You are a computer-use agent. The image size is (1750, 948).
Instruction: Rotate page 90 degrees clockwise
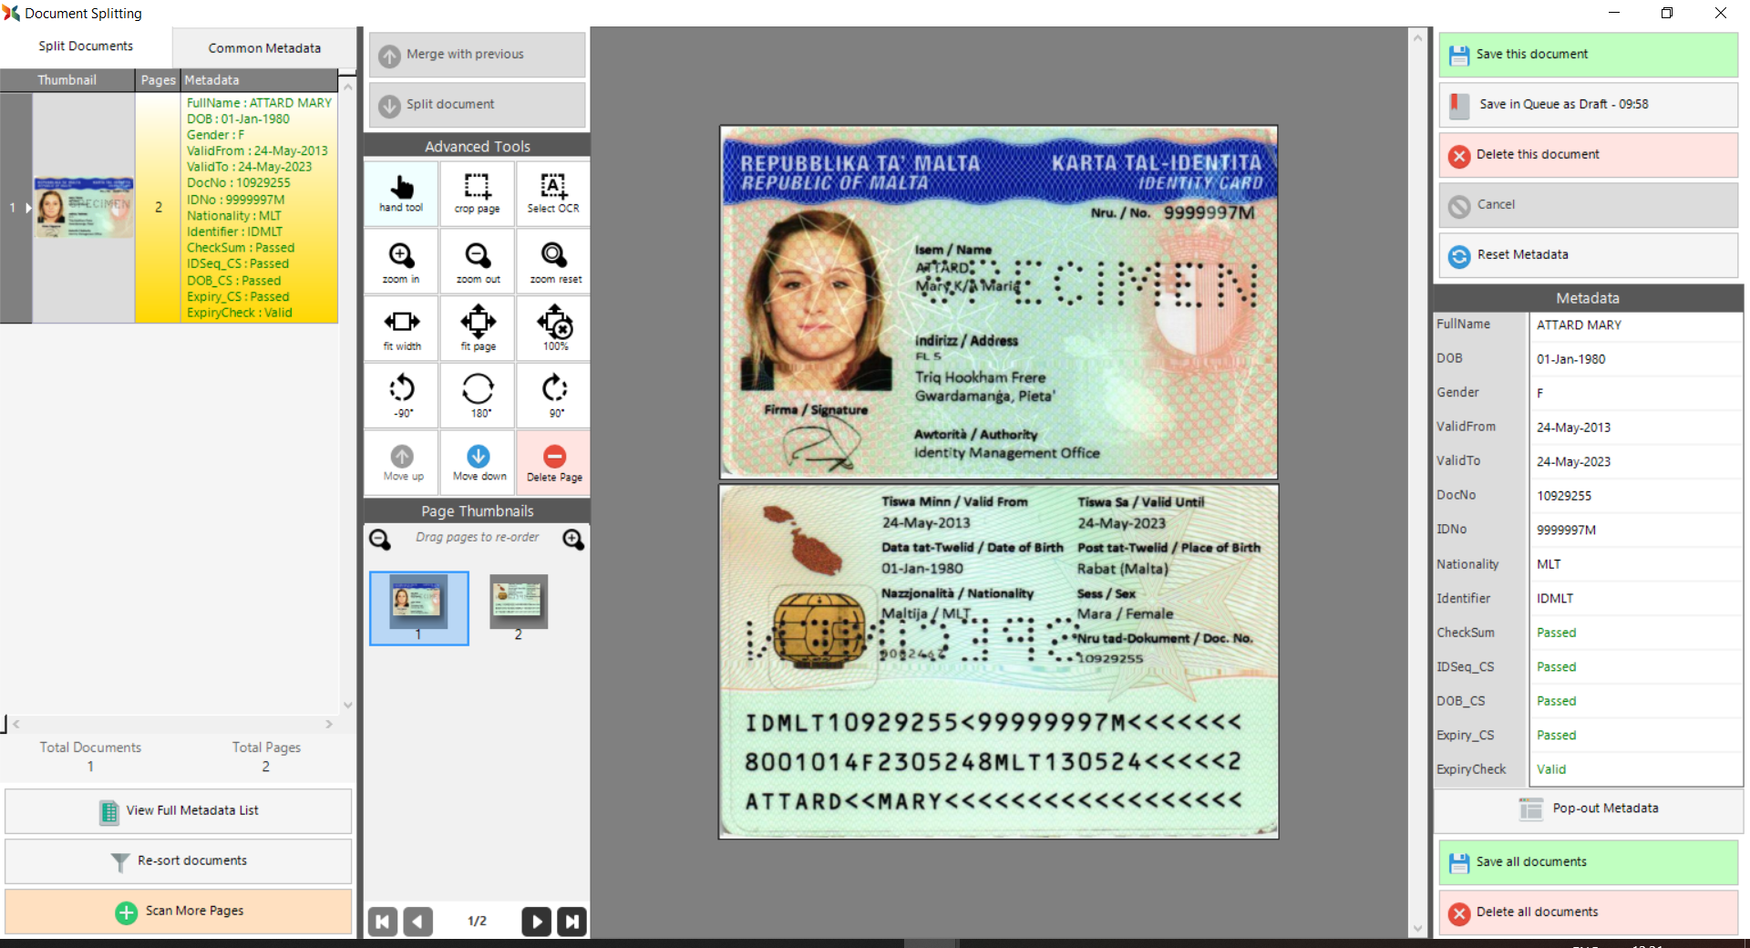(554, 396)
